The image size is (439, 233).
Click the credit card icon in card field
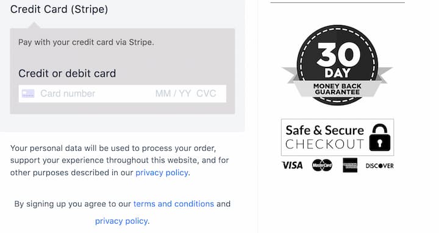pyautogui.click(x=28, y=94)
